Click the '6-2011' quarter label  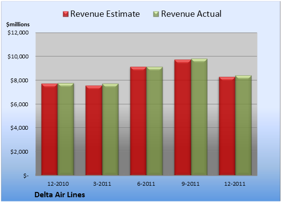coord(146,184)
